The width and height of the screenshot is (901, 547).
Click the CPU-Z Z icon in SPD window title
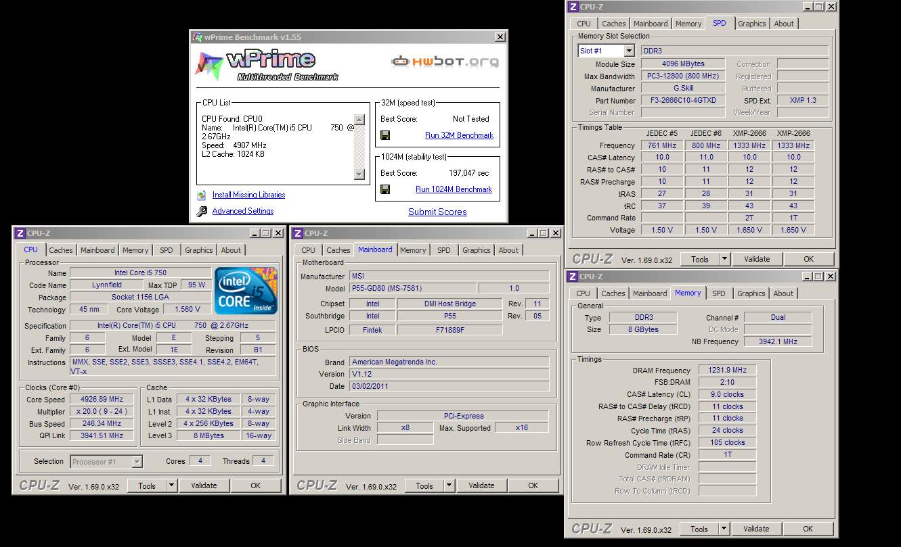pyautogui.click(x=573, y=7)
